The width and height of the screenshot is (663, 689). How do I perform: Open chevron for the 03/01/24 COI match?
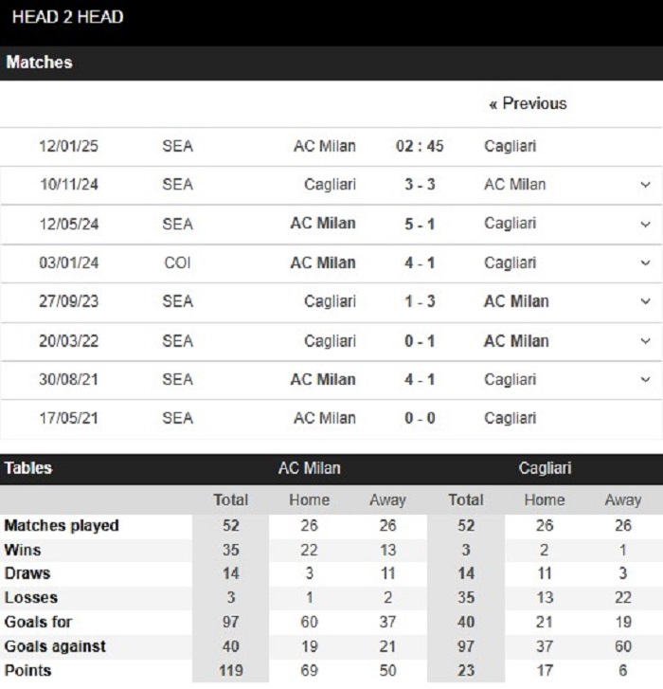(x=645, y=263)
